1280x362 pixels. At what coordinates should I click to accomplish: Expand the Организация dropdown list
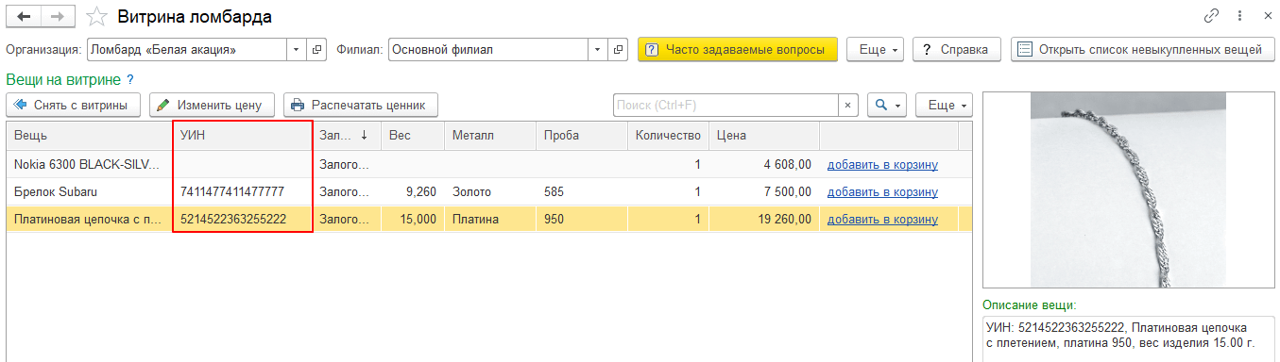point(297,49)
